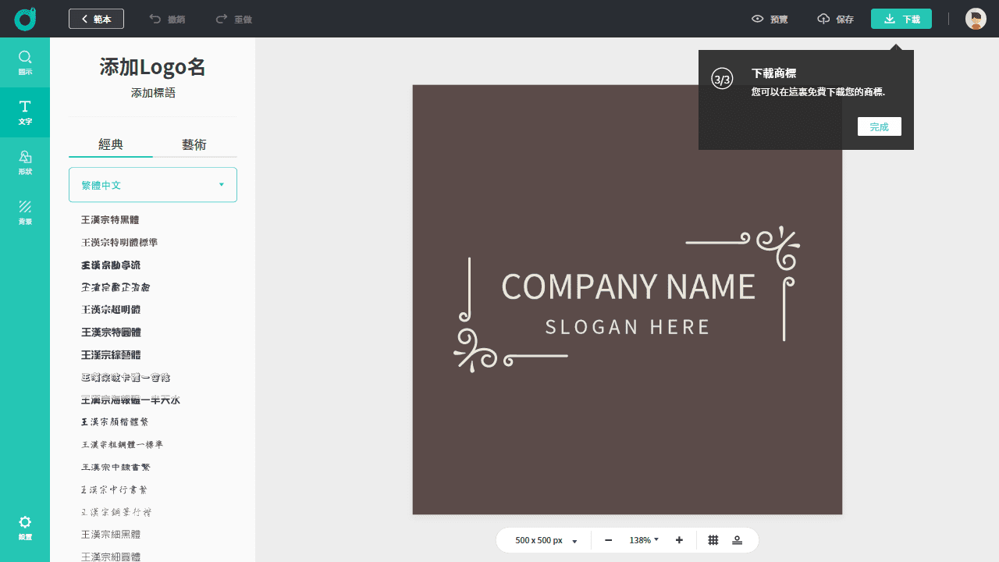Expand the 繁體中文 font language dropdown
This screenshot has height=562, width=999.
click(153, 185)
